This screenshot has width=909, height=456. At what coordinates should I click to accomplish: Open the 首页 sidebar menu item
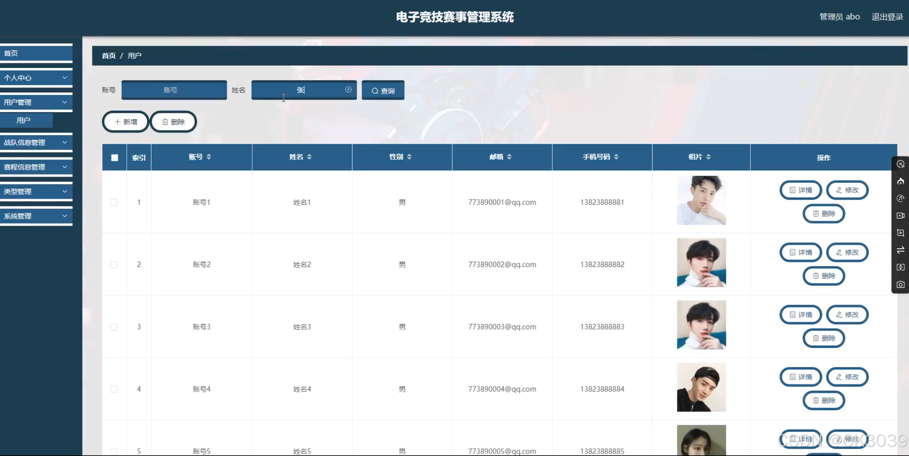click(x=35, y=53)
